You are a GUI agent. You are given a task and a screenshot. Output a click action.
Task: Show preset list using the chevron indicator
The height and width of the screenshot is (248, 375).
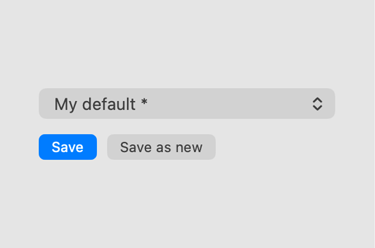point(317,104)
